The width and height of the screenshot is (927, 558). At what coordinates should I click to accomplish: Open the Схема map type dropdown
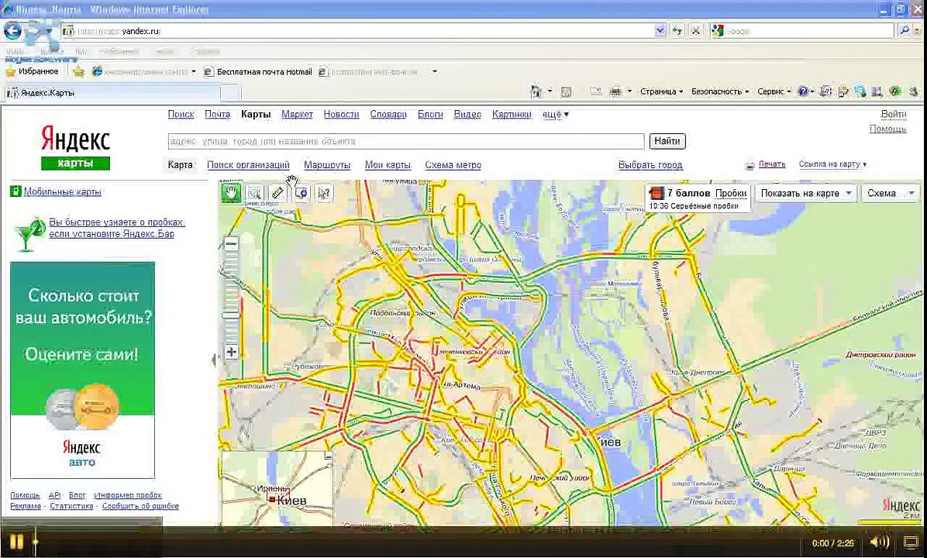tap(890, 193)
